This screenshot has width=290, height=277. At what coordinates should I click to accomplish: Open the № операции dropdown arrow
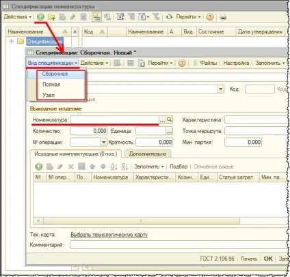103,143
